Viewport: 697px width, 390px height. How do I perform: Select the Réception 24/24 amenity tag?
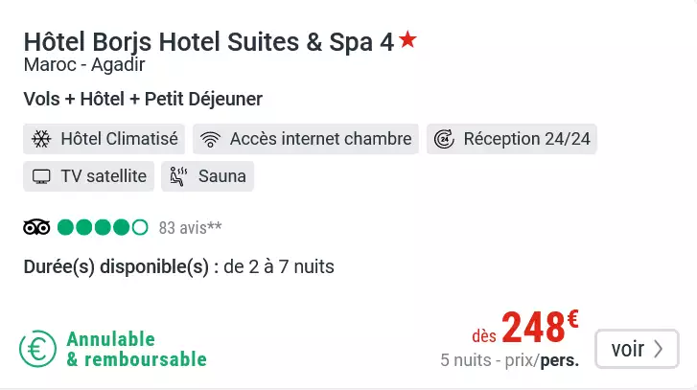(x=512, y=139)
